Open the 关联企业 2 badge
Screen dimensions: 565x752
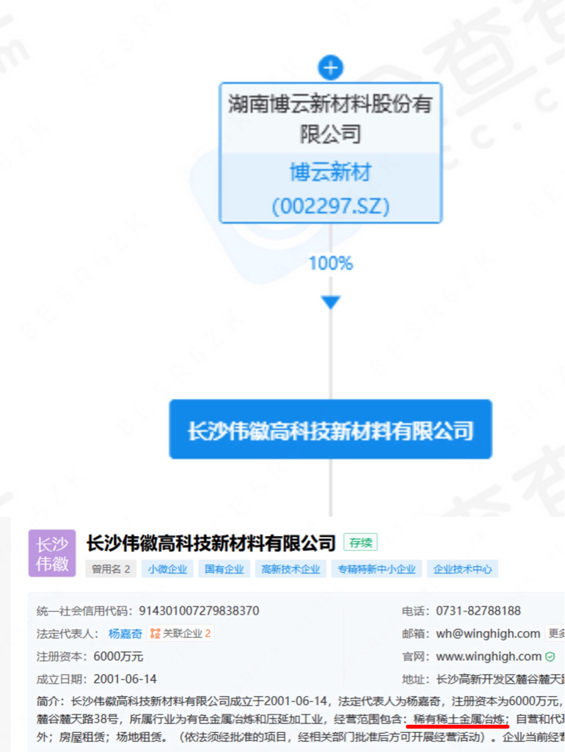[x=181, y=634]
